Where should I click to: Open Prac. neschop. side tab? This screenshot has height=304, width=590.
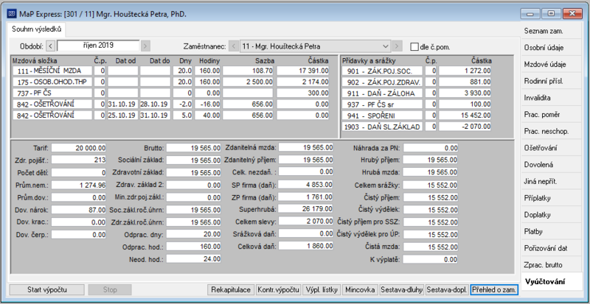(552, 131)
